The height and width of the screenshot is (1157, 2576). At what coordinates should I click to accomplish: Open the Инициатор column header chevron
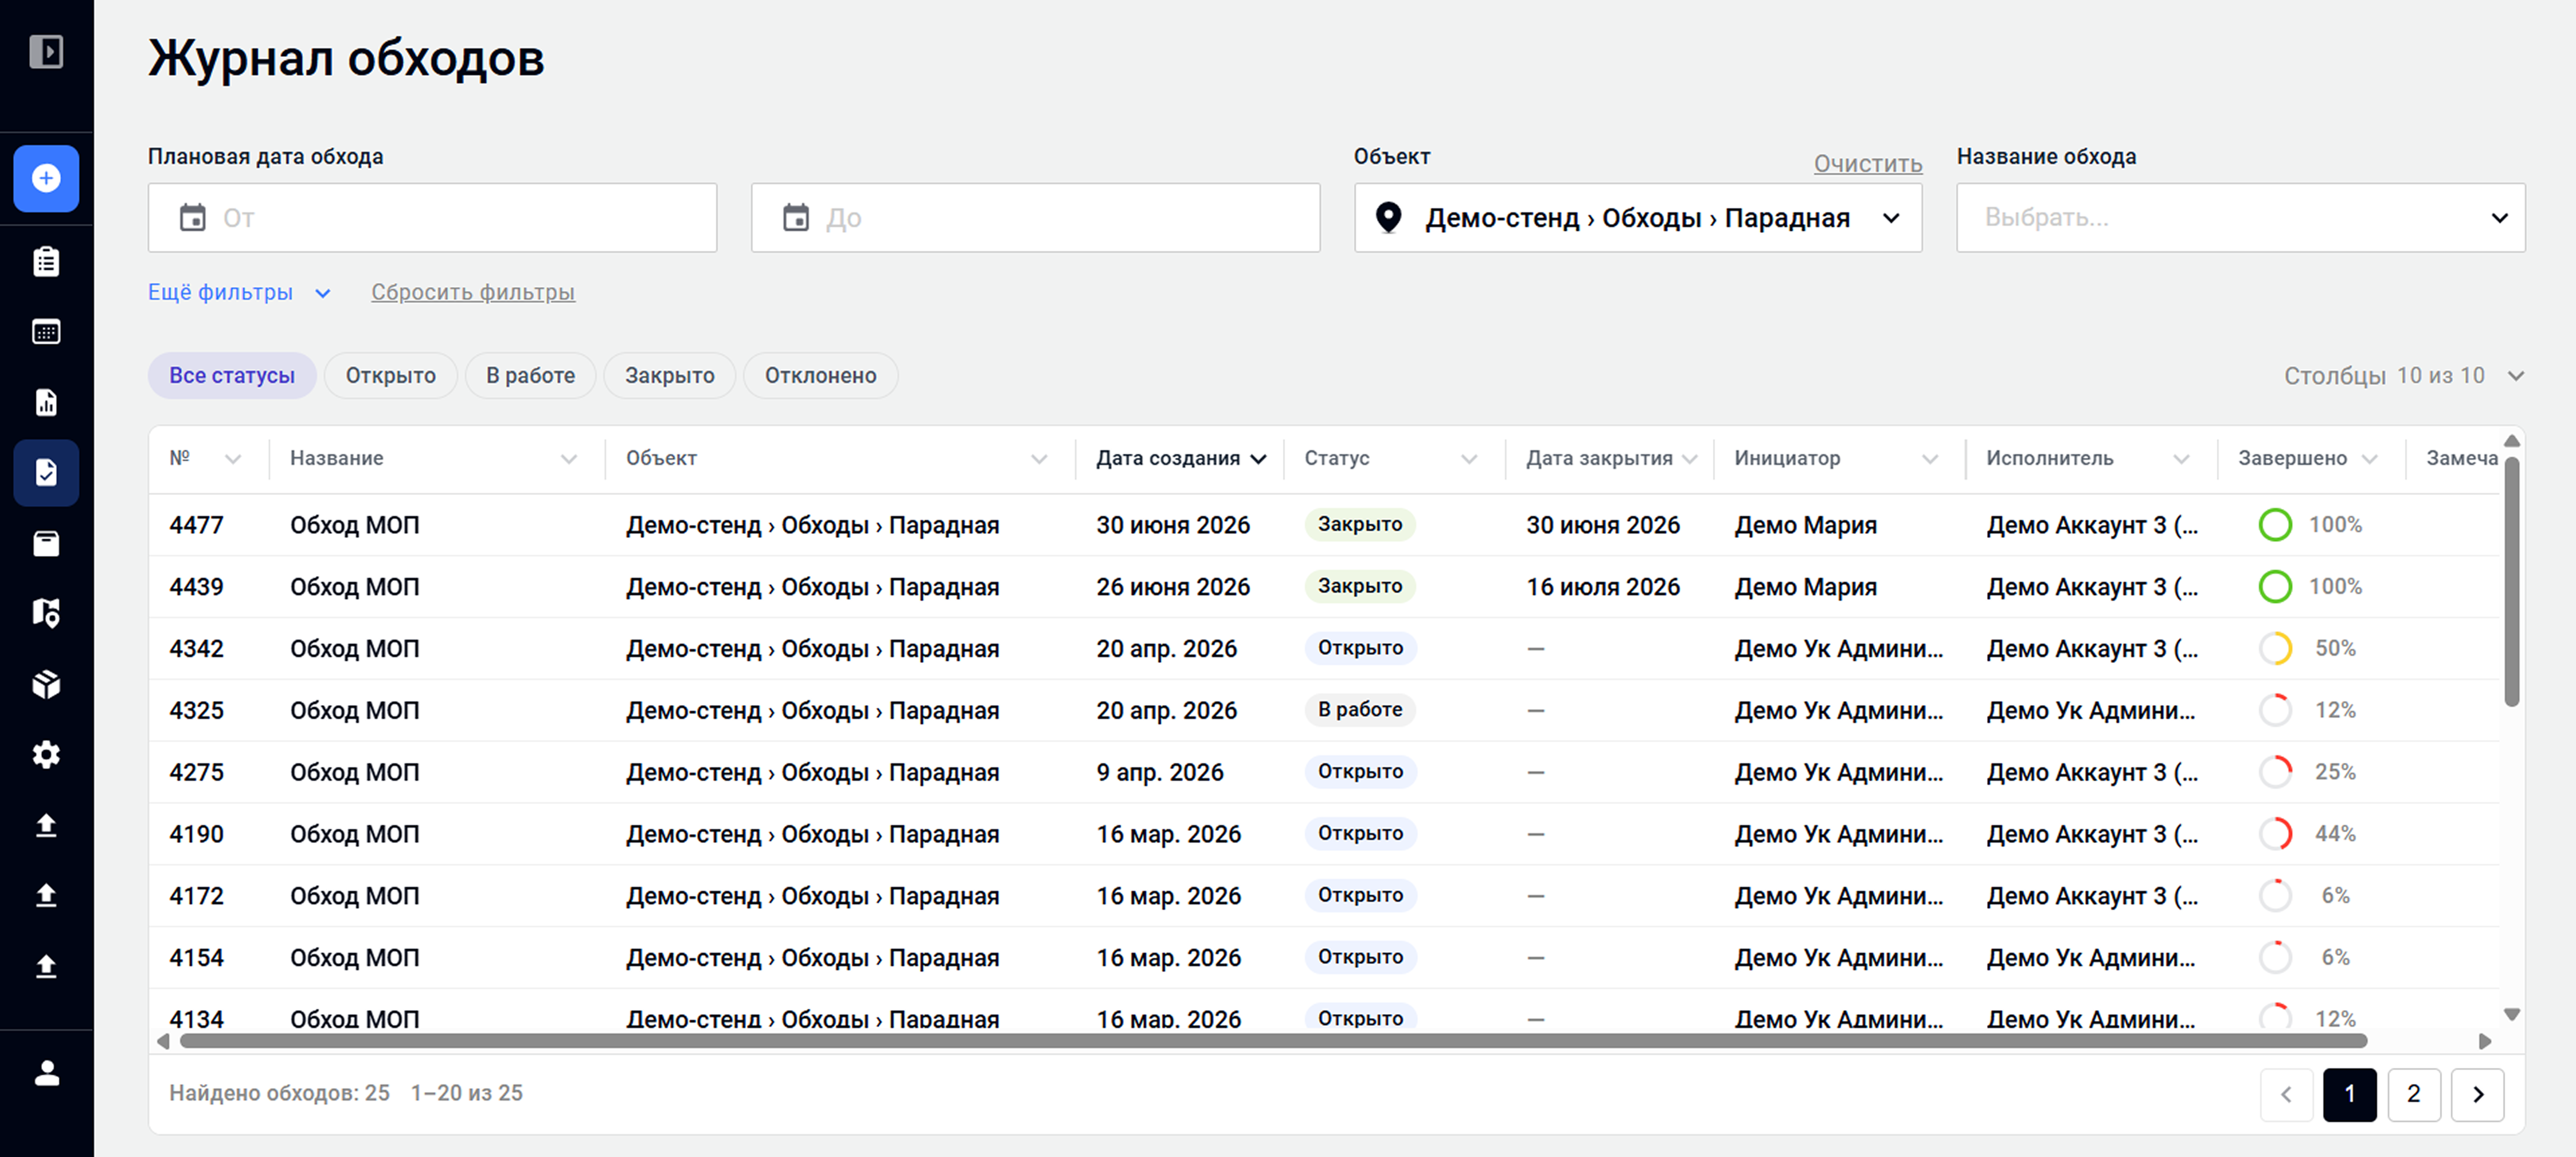(x=1930, y=459)
